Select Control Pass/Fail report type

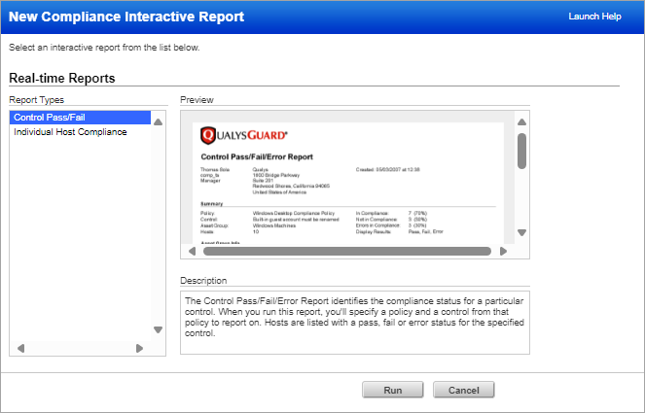[x=80, y=118]
